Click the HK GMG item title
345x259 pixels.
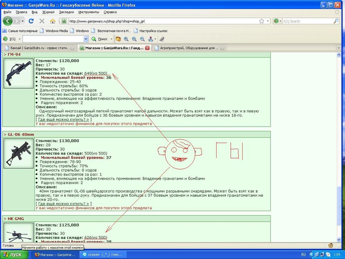16,219
